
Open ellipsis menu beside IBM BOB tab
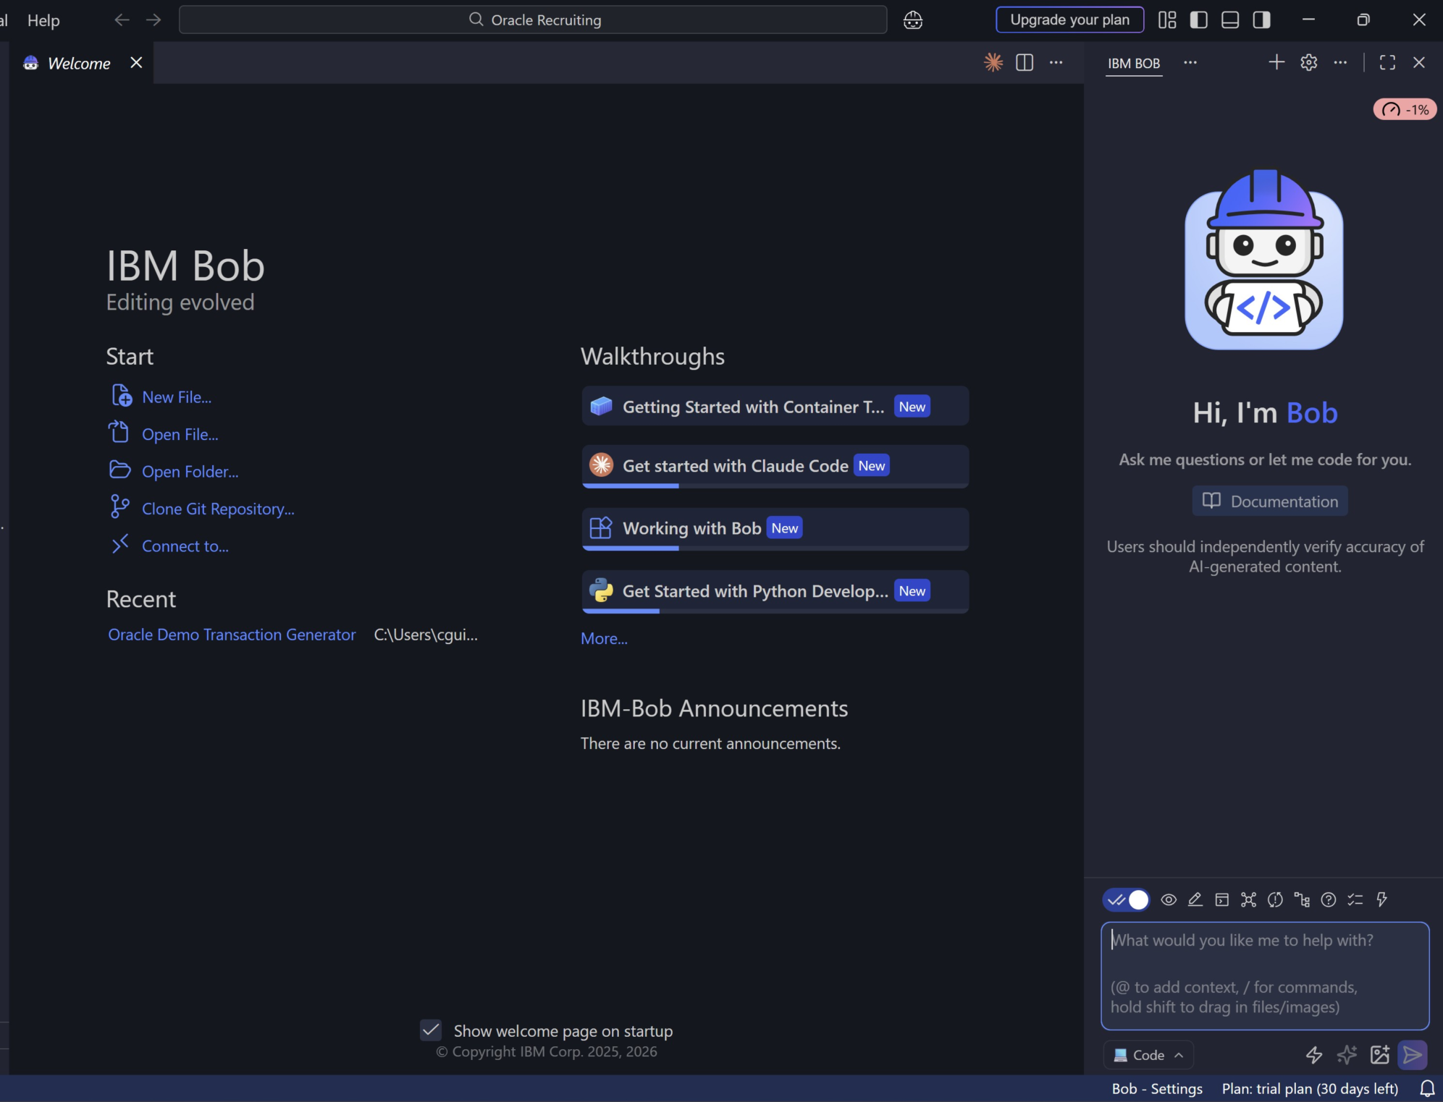point(1190,62)
